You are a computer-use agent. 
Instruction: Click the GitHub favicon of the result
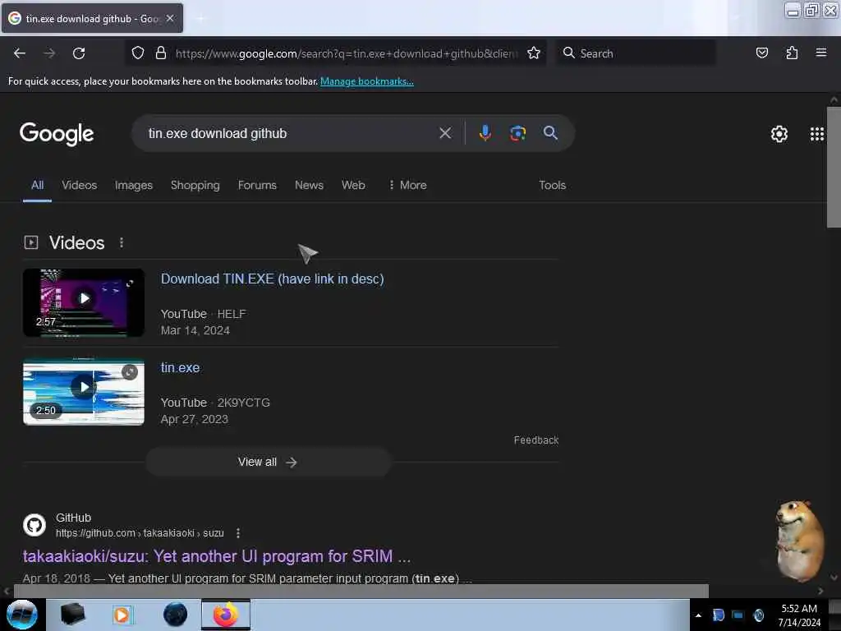tap(34, 525)
